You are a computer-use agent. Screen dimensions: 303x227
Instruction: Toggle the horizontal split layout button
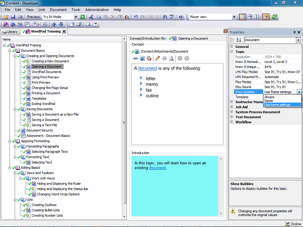point(250,17)
